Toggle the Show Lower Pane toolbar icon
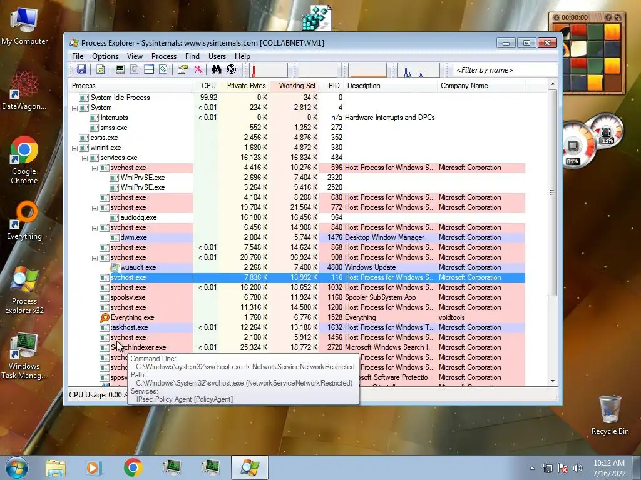Viewport: 641px width, 480px height. pos(149,69)
